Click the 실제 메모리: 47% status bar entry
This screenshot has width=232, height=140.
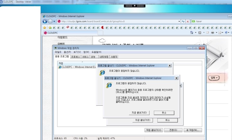coord(106,138)
